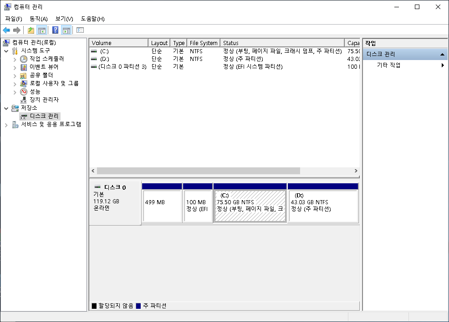The image size is (449, 322).
Task: Collapse the 디스크 관리 section in the 작업 pane
Action: tap(442, 54)
